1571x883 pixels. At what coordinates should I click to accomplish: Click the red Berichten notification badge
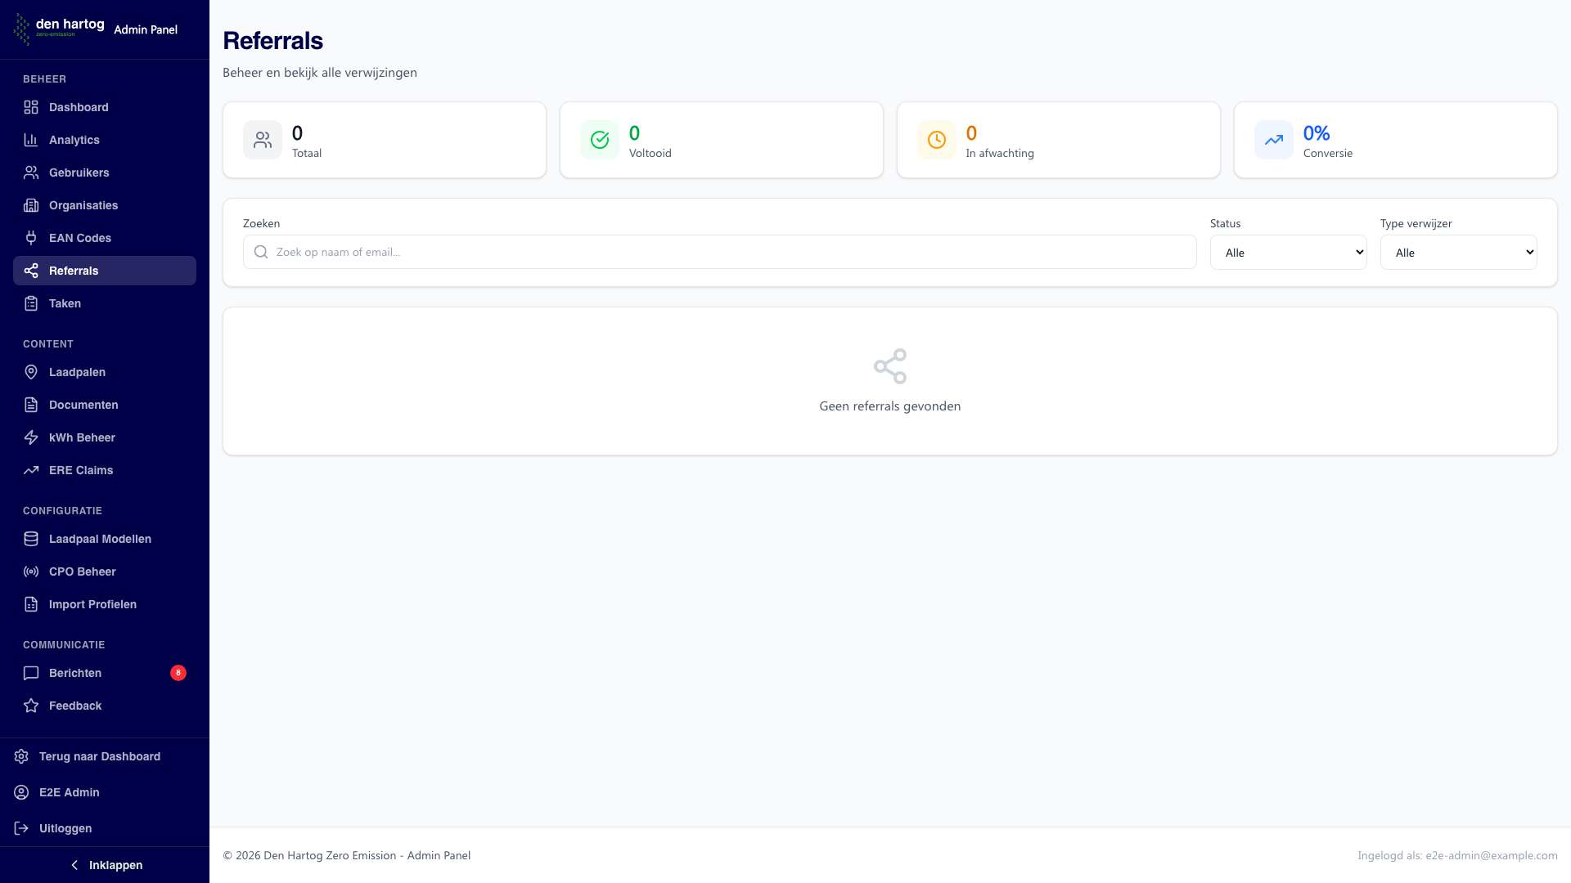click(x=178, y=673)
